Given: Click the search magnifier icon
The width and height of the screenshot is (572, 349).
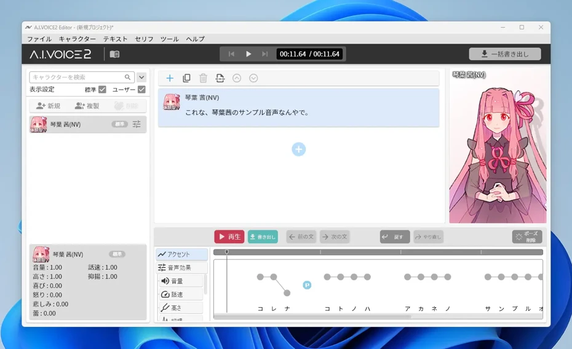Looking at the screenshot, I should pyautogui.click(x=127, y=77).
